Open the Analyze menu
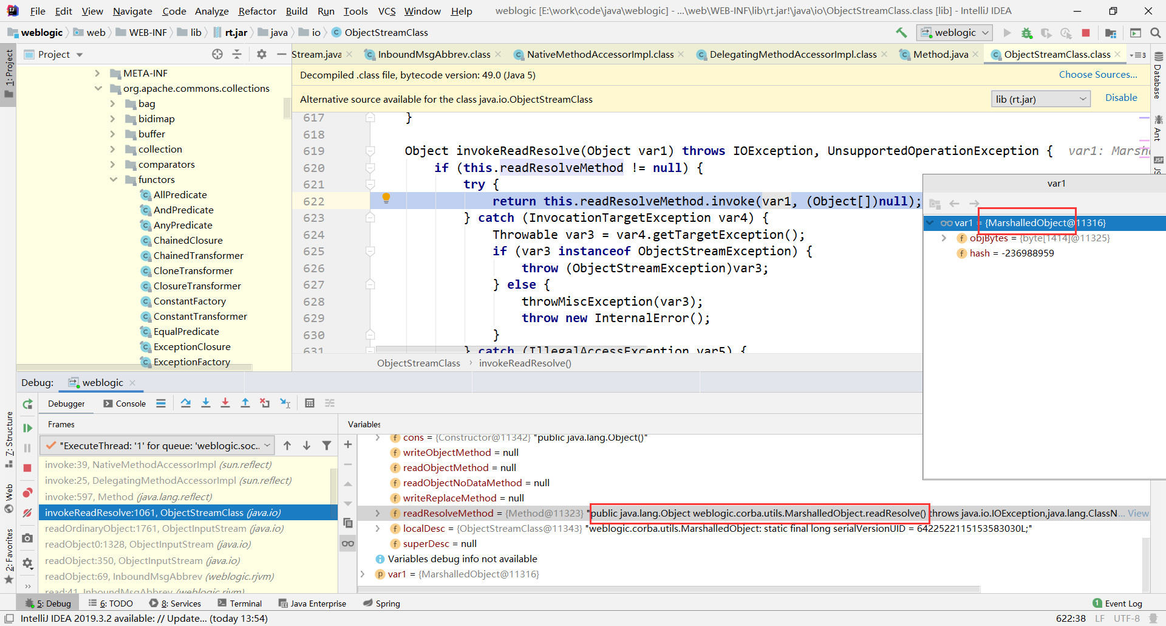 tap(211, 11)
